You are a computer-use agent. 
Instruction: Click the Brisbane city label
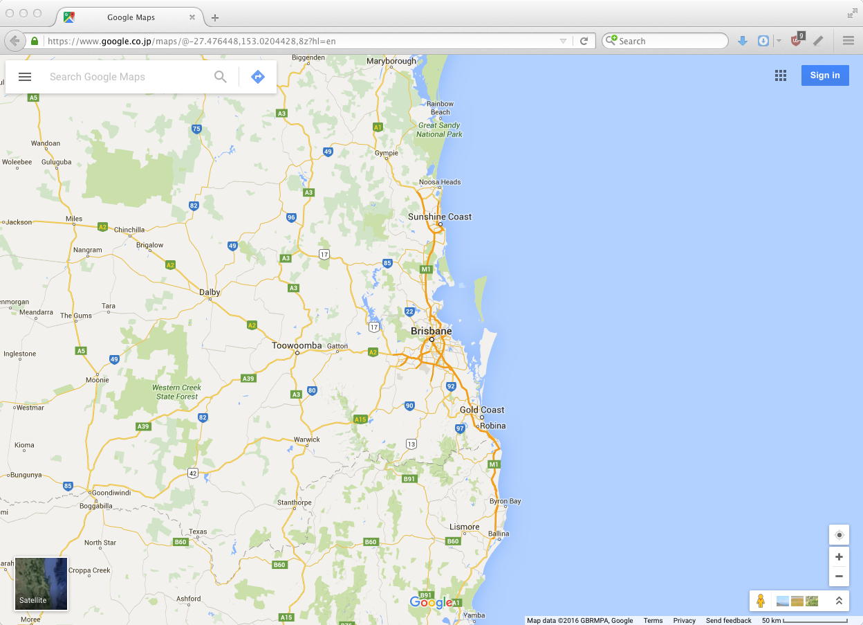coord(431,331)
